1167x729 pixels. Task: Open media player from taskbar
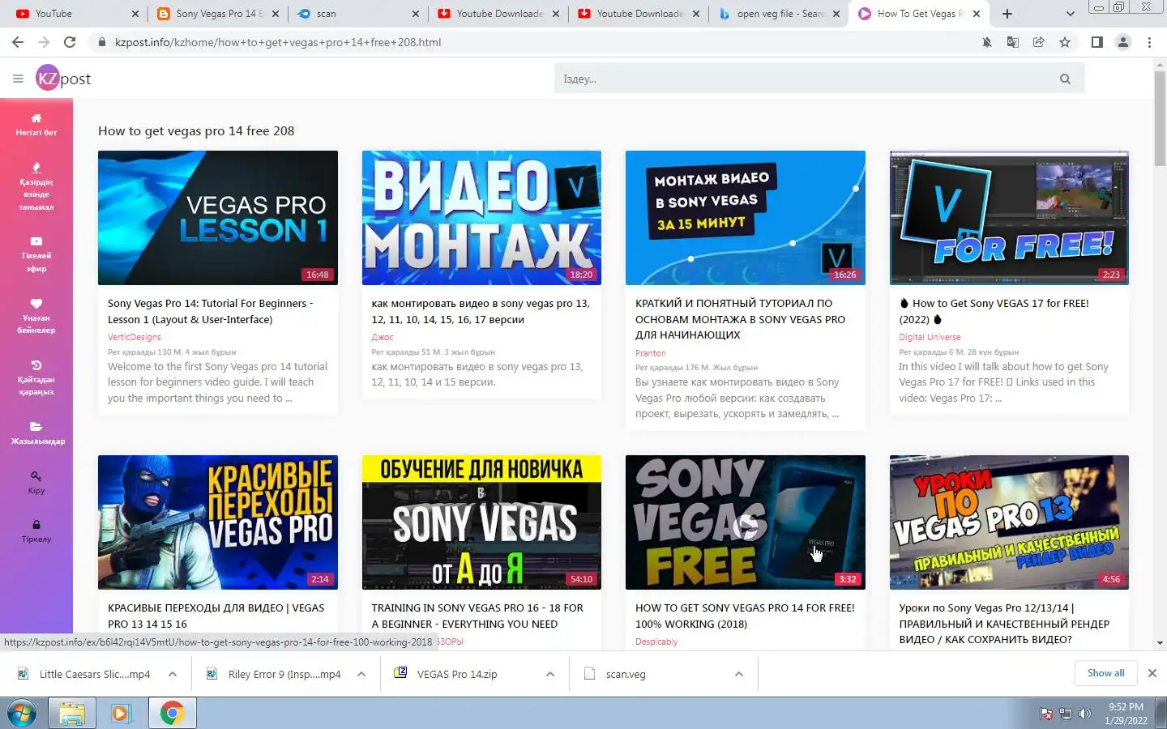(x=121, y=714)
